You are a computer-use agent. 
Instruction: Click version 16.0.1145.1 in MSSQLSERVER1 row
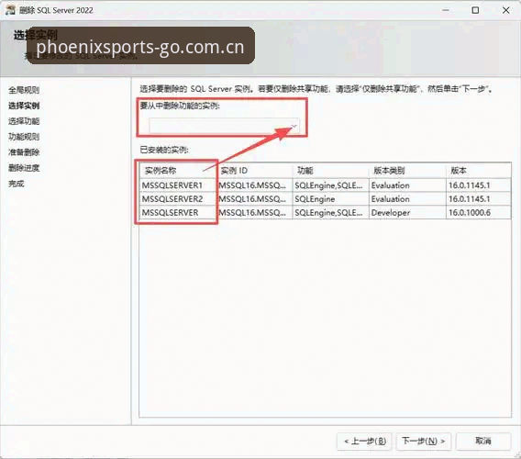click(479, 185)
